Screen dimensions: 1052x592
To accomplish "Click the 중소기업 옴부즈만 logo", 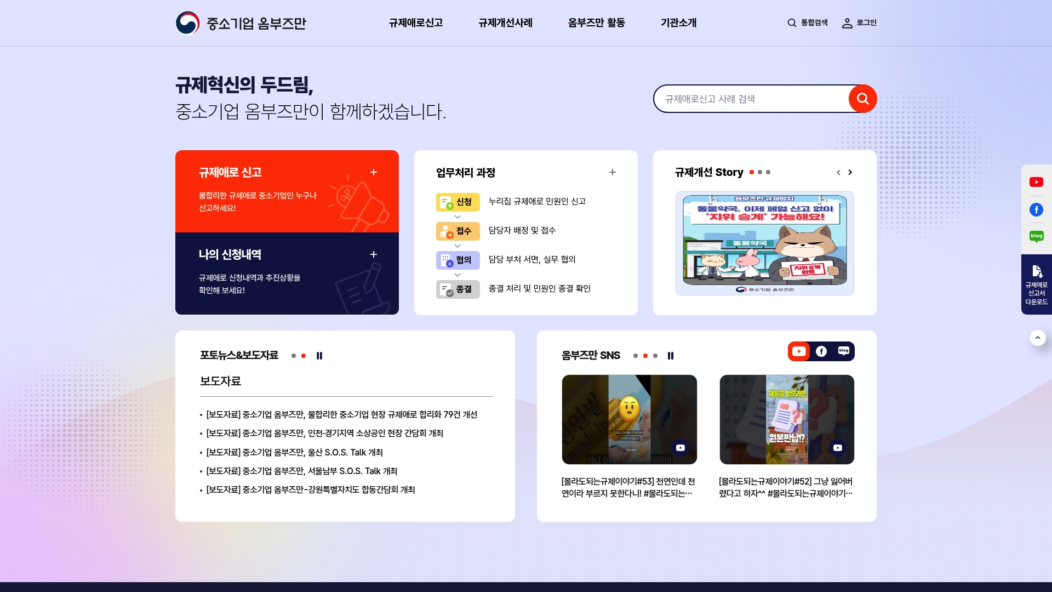I will click(241, 23).
